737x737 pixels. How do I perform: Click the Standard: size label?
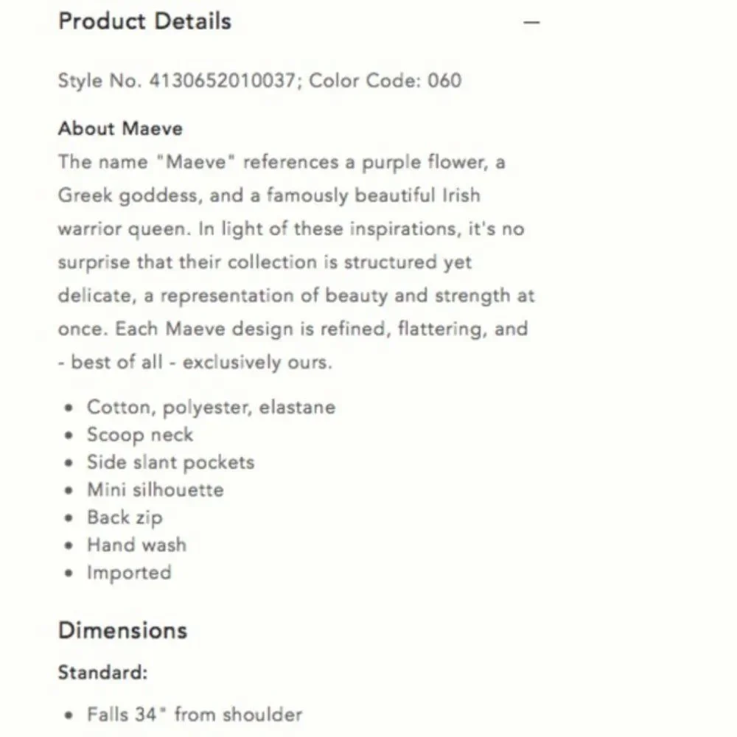[103, 673]
